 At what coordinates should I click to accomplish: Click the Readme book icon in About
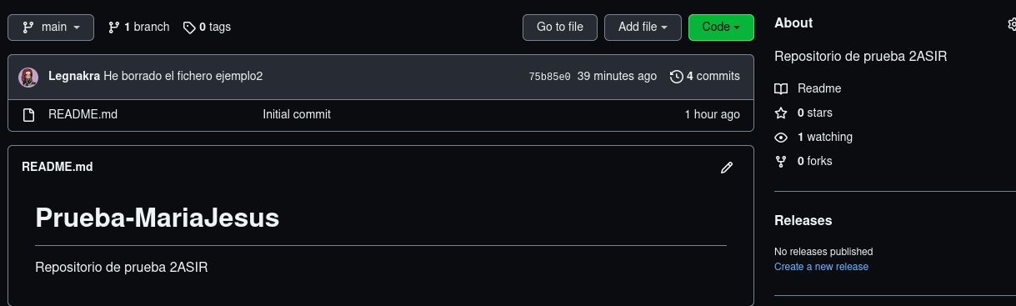coord(781,89)
